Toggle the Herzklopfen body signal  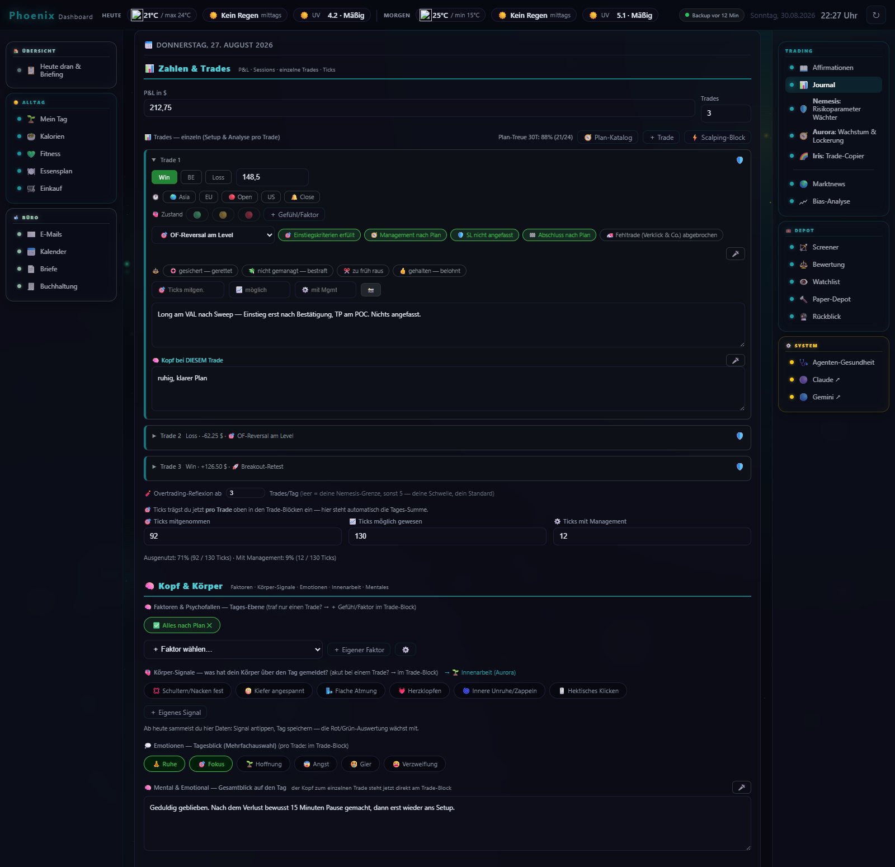pos(420,691)
